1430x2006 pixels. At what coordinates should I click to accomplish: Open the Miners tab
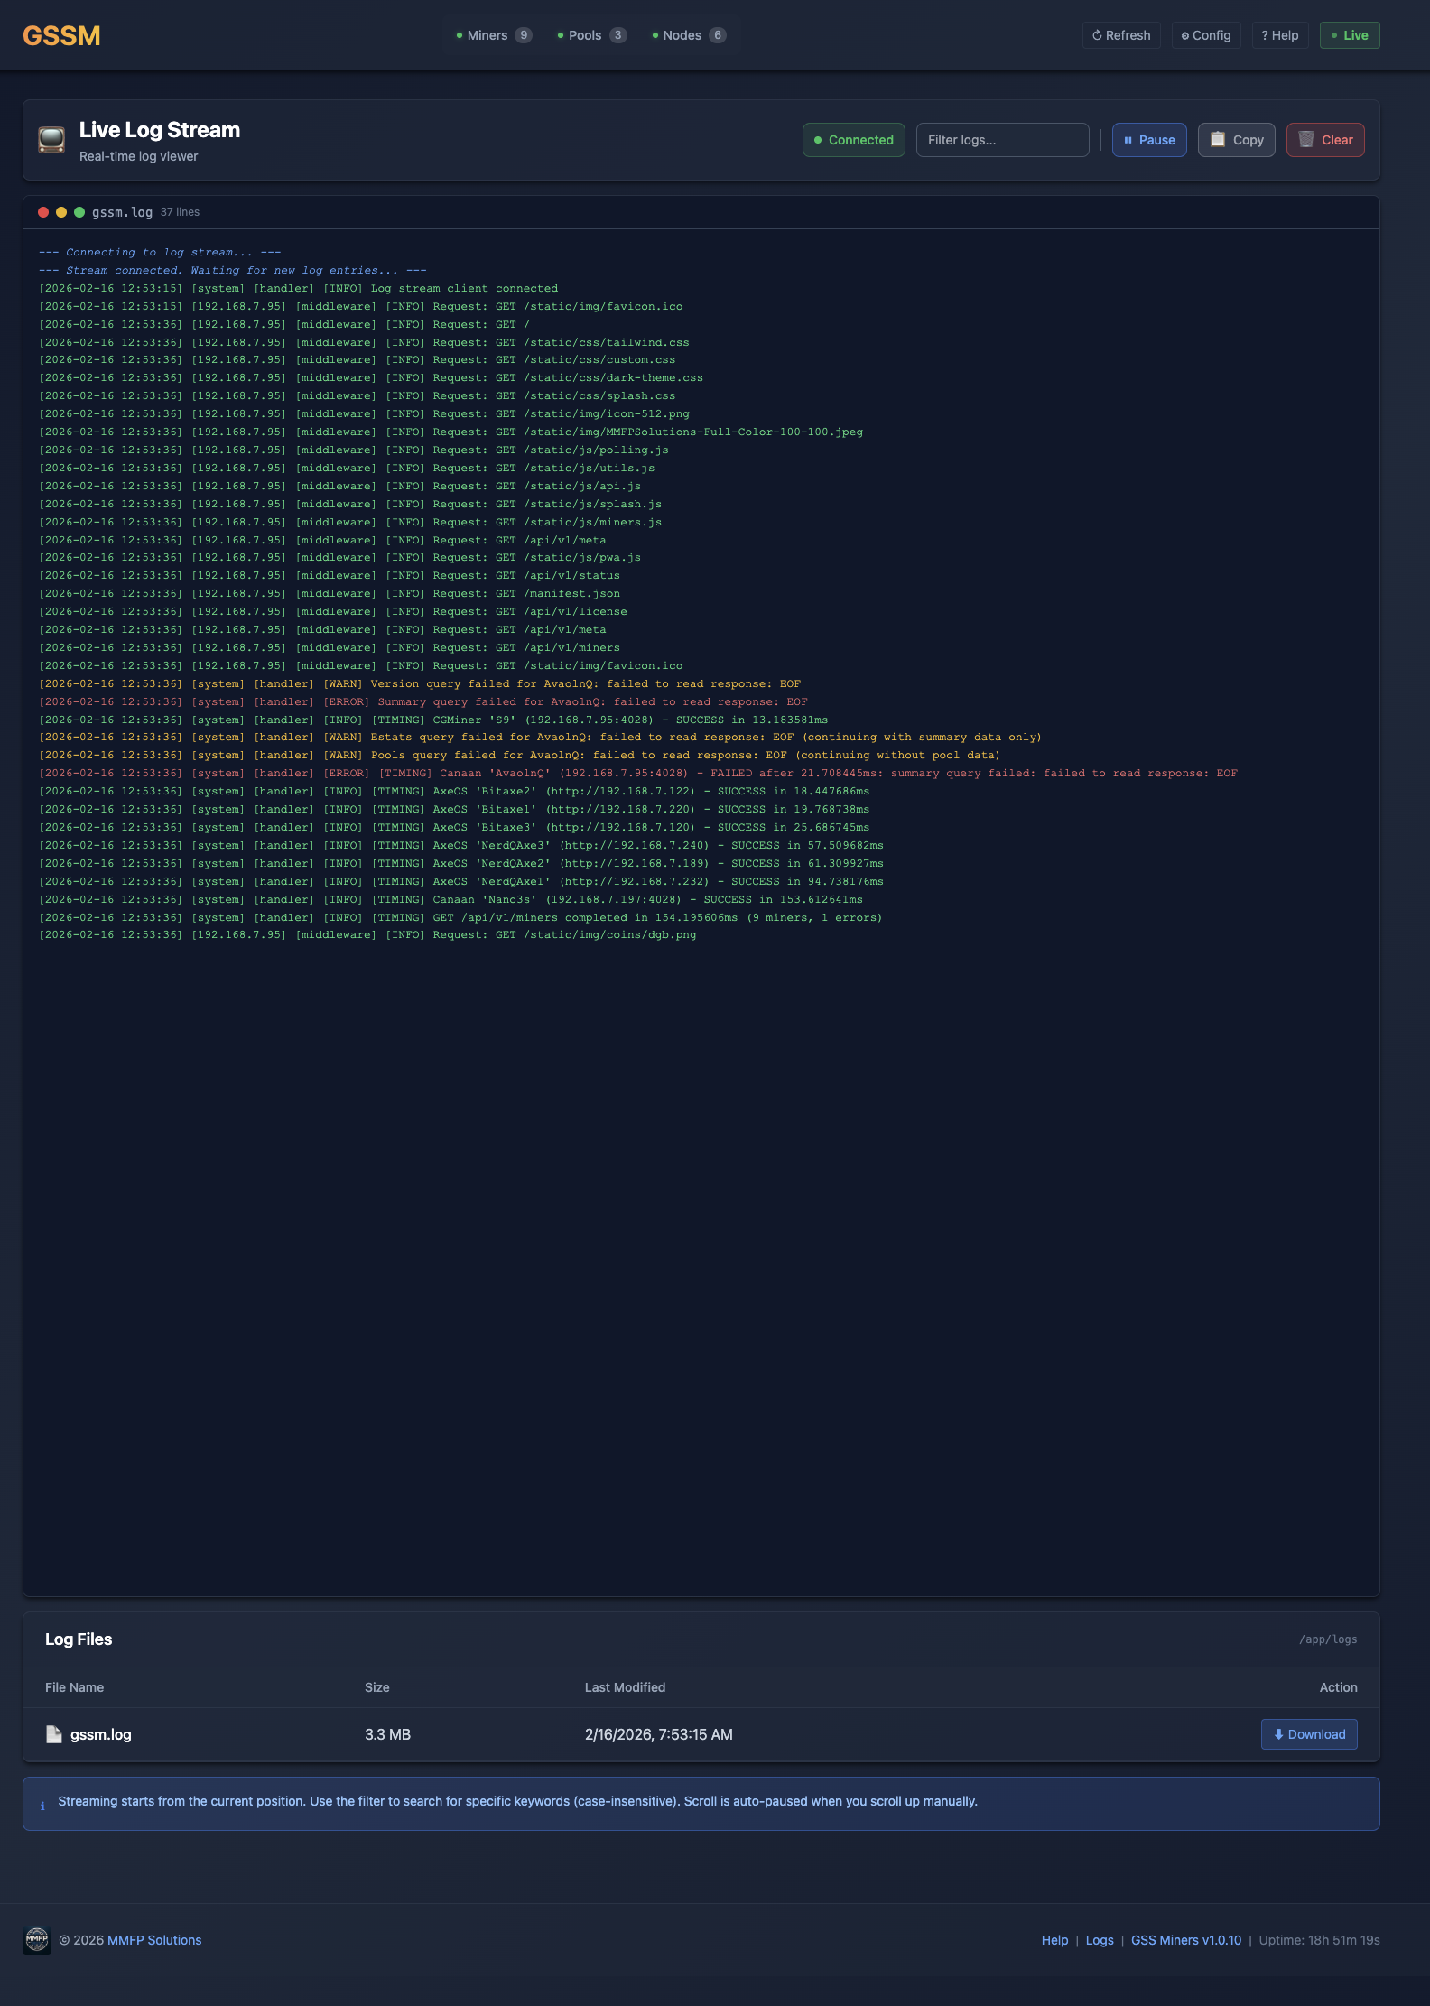[x=494, y=35]
